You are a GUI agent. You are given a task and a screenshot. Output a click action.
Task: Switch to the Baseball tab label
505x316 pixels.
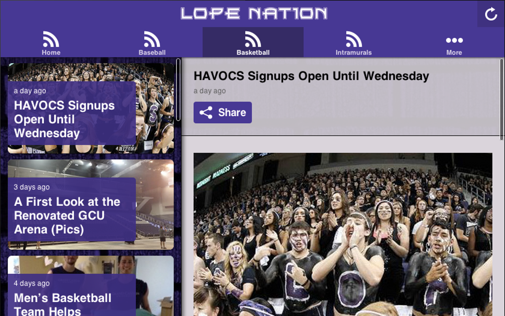[x=152, y=53]
